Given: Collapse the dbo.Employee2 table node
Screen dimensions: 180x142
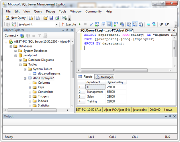Looking at the screenshot, I should pos(25,78).
